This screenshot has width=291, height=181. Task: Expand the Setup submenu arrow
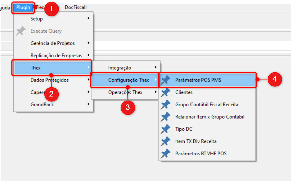tap(88, 19)
